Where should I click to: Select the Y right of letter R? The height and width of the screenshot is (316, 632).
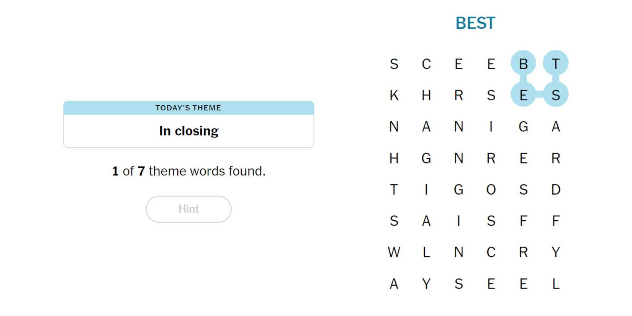pos(555,252)
